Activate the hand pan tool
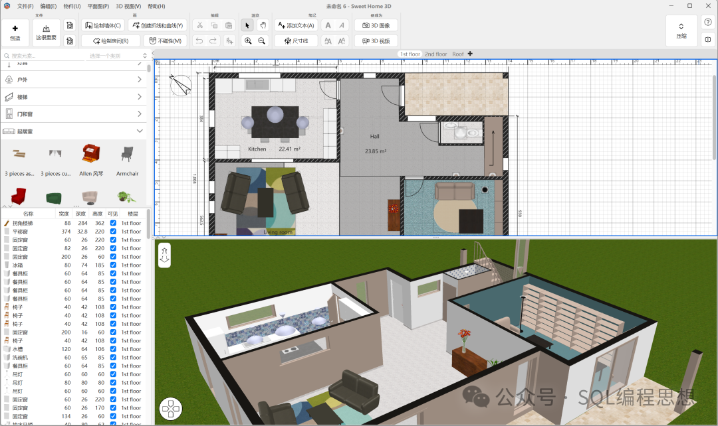 263,25
